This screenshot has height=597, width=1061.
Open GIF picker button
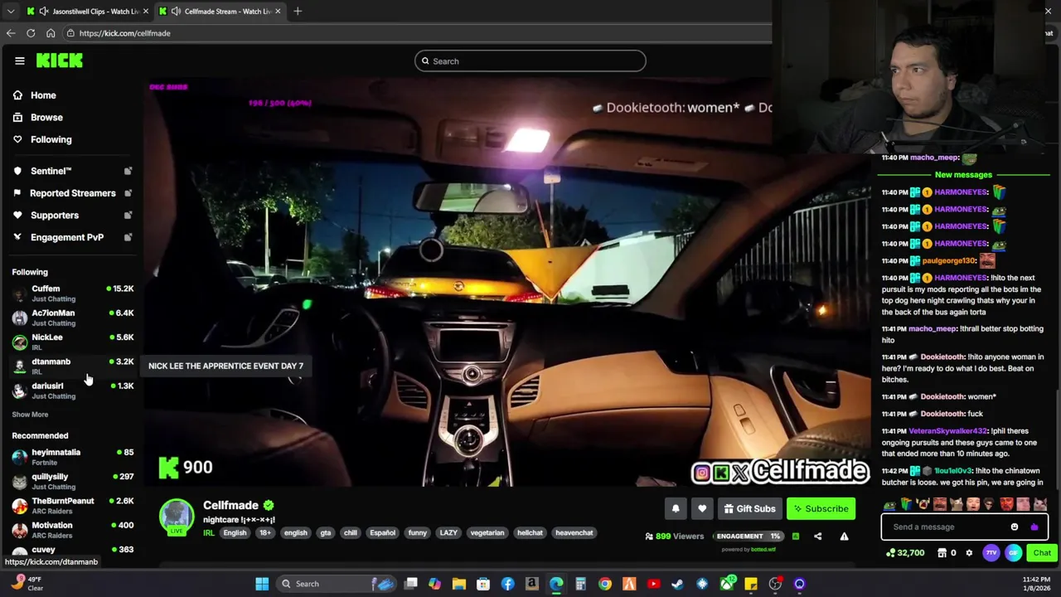coord(1013,553)
